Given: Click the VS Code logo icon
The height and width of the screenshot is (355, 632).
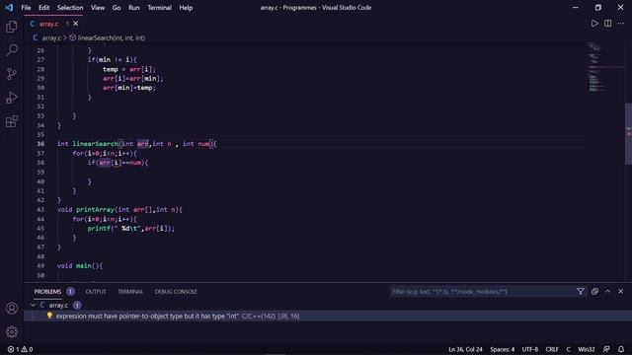Looking at the screenshot, I should 9,7.
